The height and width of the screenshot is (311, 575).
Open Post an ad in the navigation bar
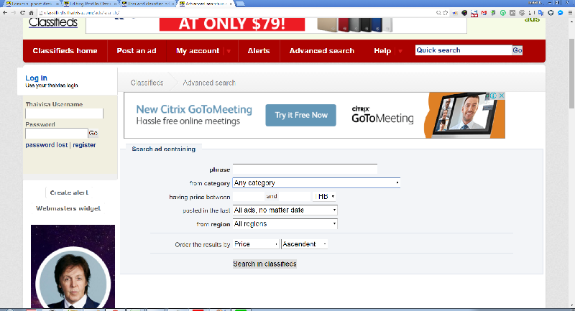pos(137,51)
